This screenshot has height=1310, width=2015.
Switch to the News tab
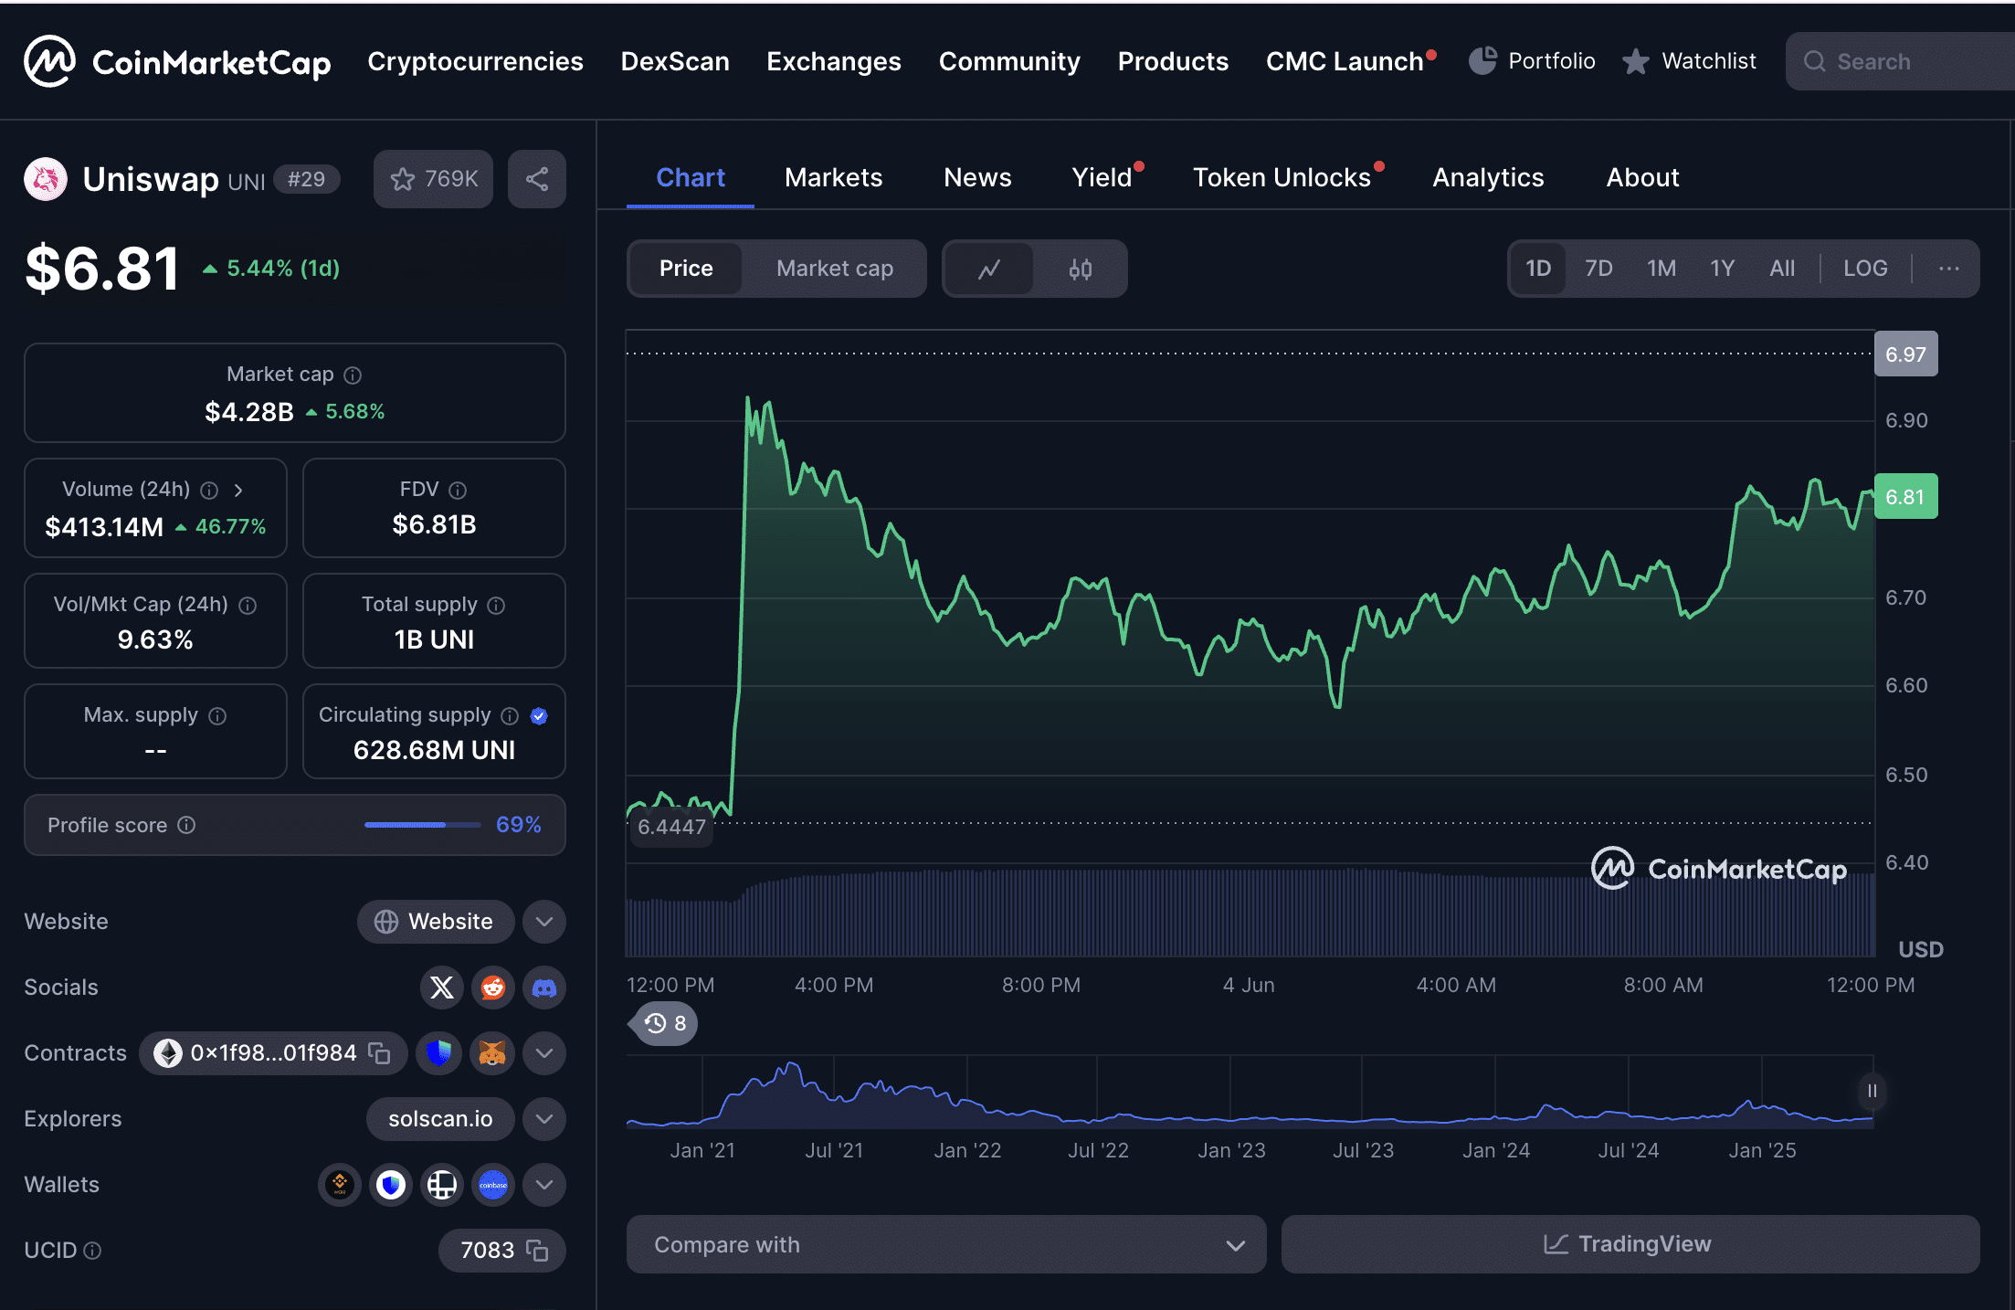(977, 177)
